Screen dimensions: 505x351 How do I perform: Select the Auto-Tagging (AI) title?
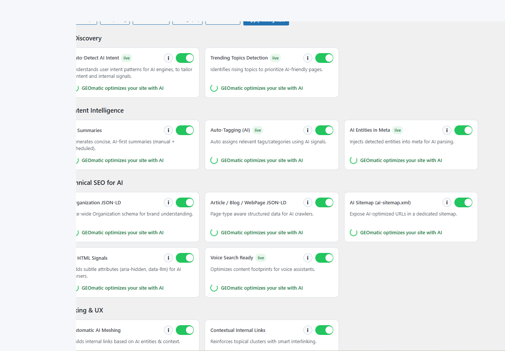click(230, 130)
